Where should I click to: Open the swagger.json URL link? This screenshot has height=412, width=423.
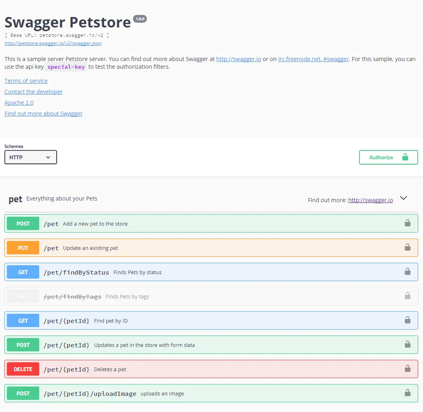[x=53, y=43]
